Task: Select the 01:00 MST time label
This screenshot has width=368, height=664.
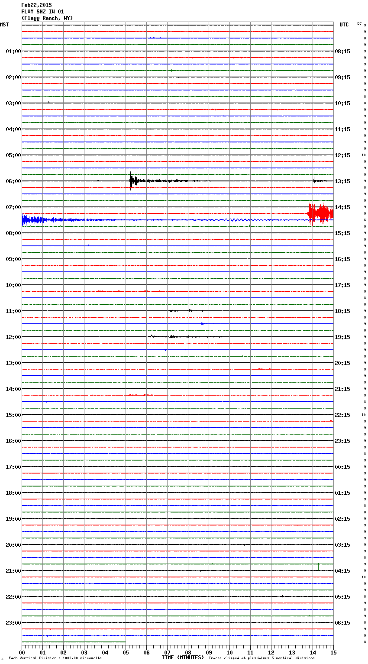Action: (x=13, y=52)
